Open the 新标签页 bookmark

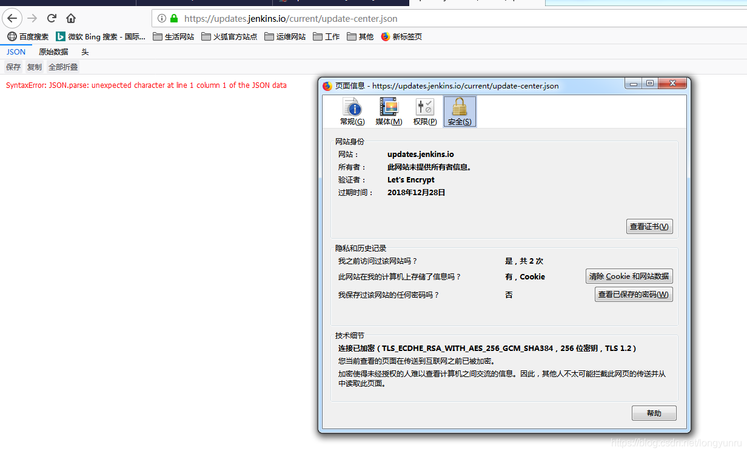click(x=401, y=36)
